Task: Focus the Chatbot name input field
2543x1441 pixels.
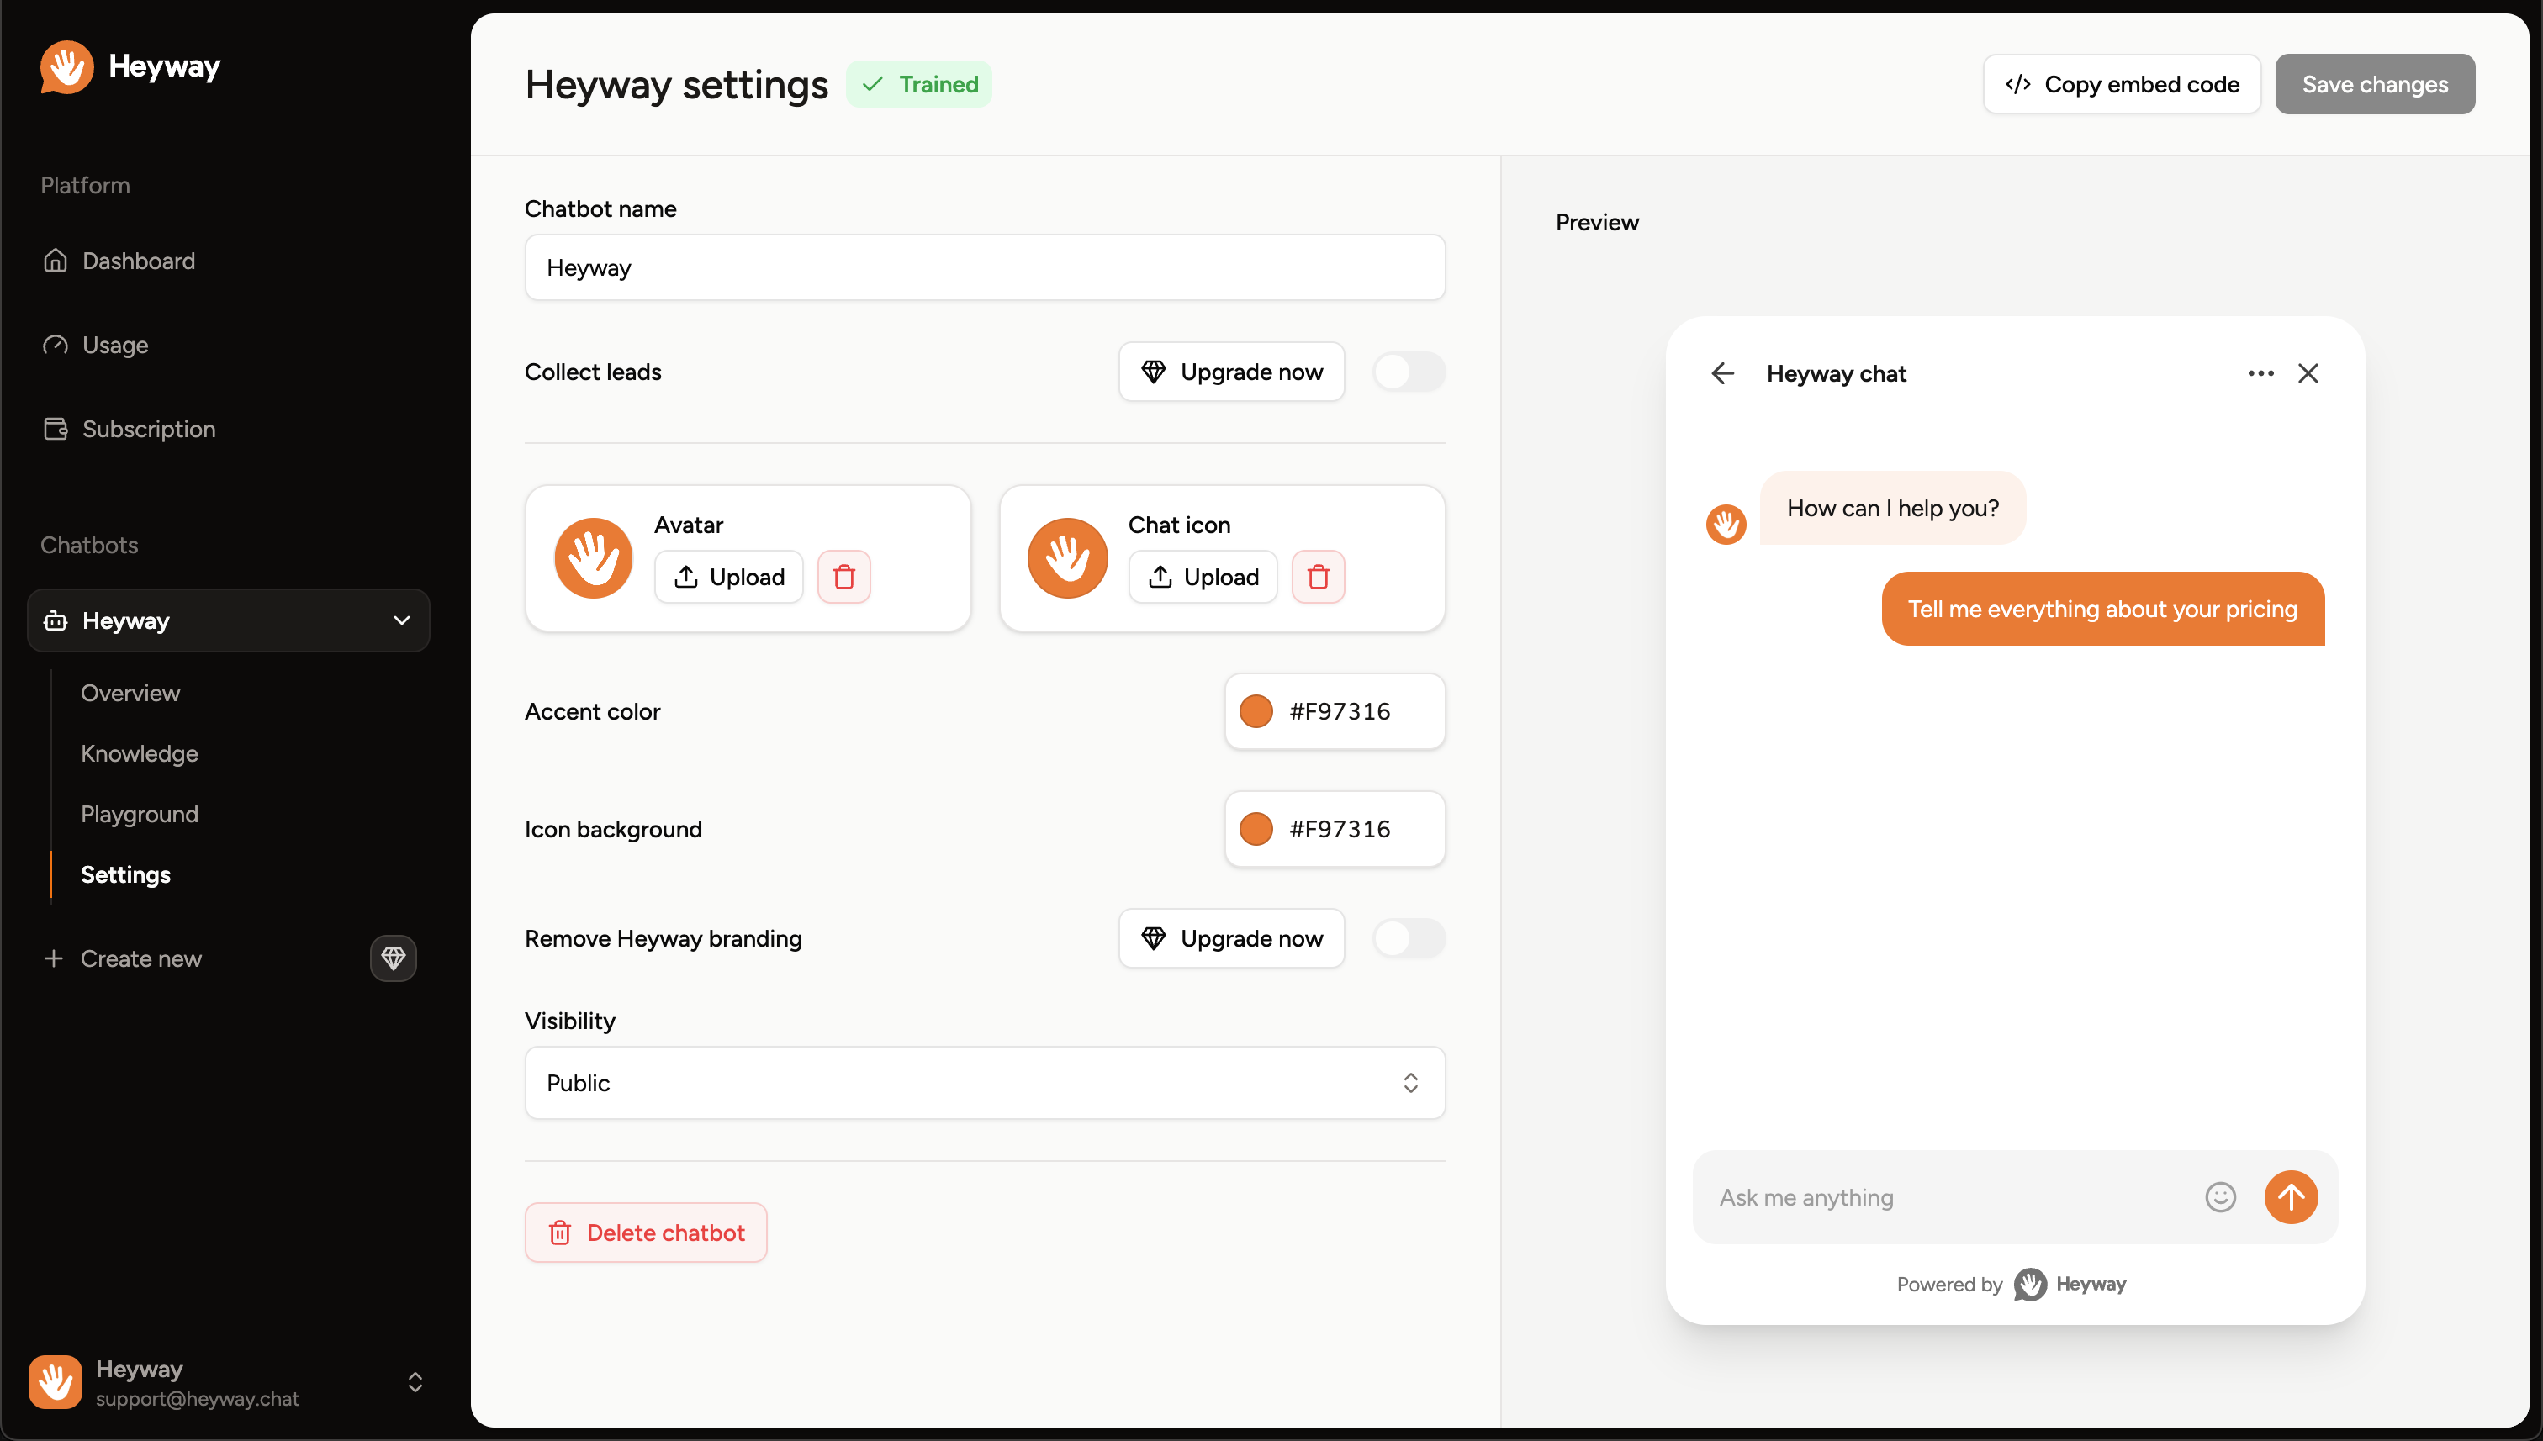Action: point(985,267)
